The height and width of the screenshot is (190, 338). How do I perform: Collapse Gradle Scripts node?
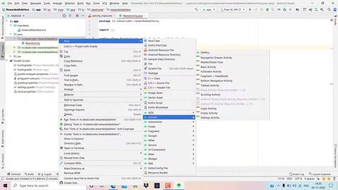point(7,61)
